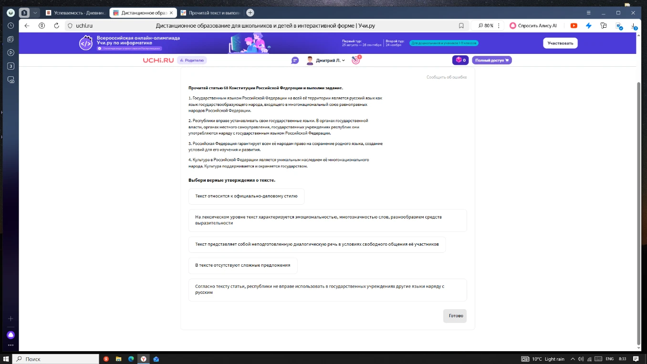Click the weather widget '10°C Light rain'

pyautogui.click(x=543, y=359)
